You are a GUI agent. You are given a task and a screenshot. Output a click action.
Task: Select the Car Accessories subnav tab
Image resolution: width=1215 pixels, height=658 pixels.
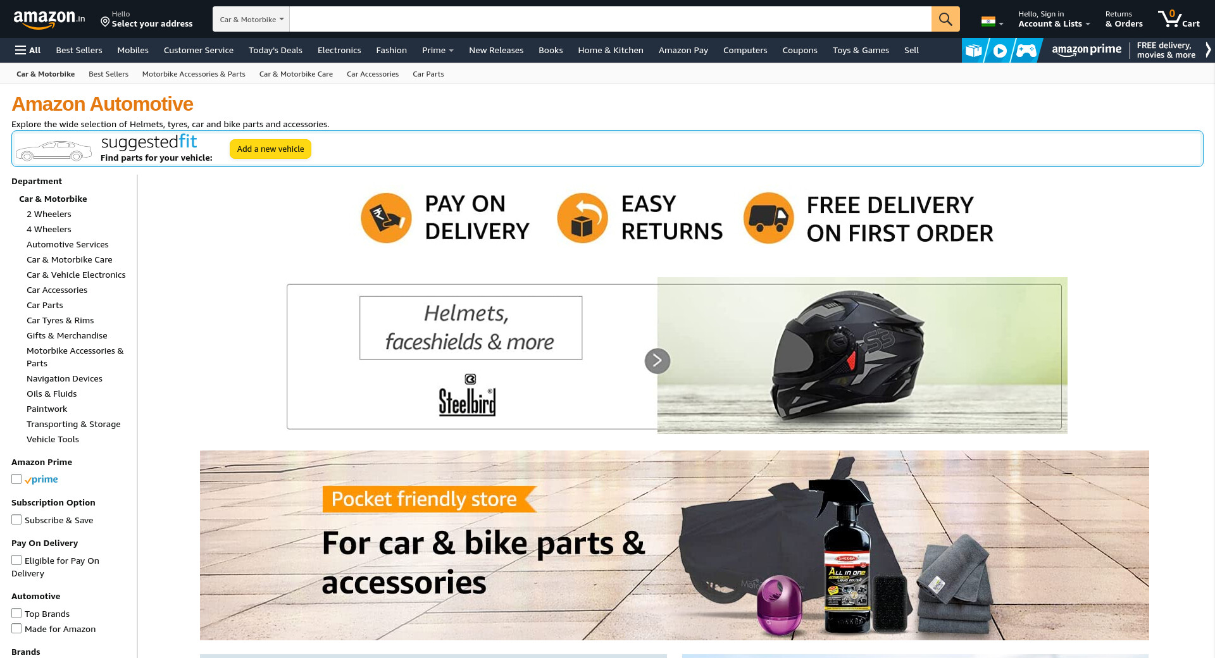click(373, 74)
